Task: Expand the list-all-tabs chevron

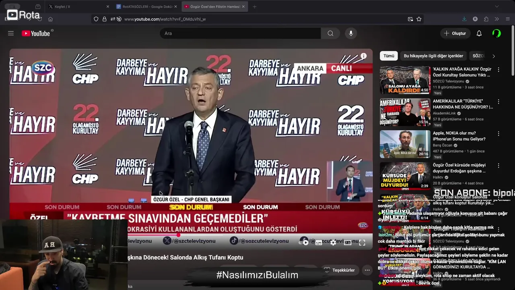Action: click(496, 6)
